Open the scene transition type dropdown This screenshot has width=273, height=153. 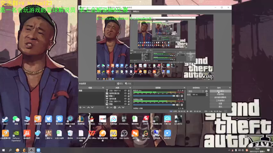click(196, 91)
